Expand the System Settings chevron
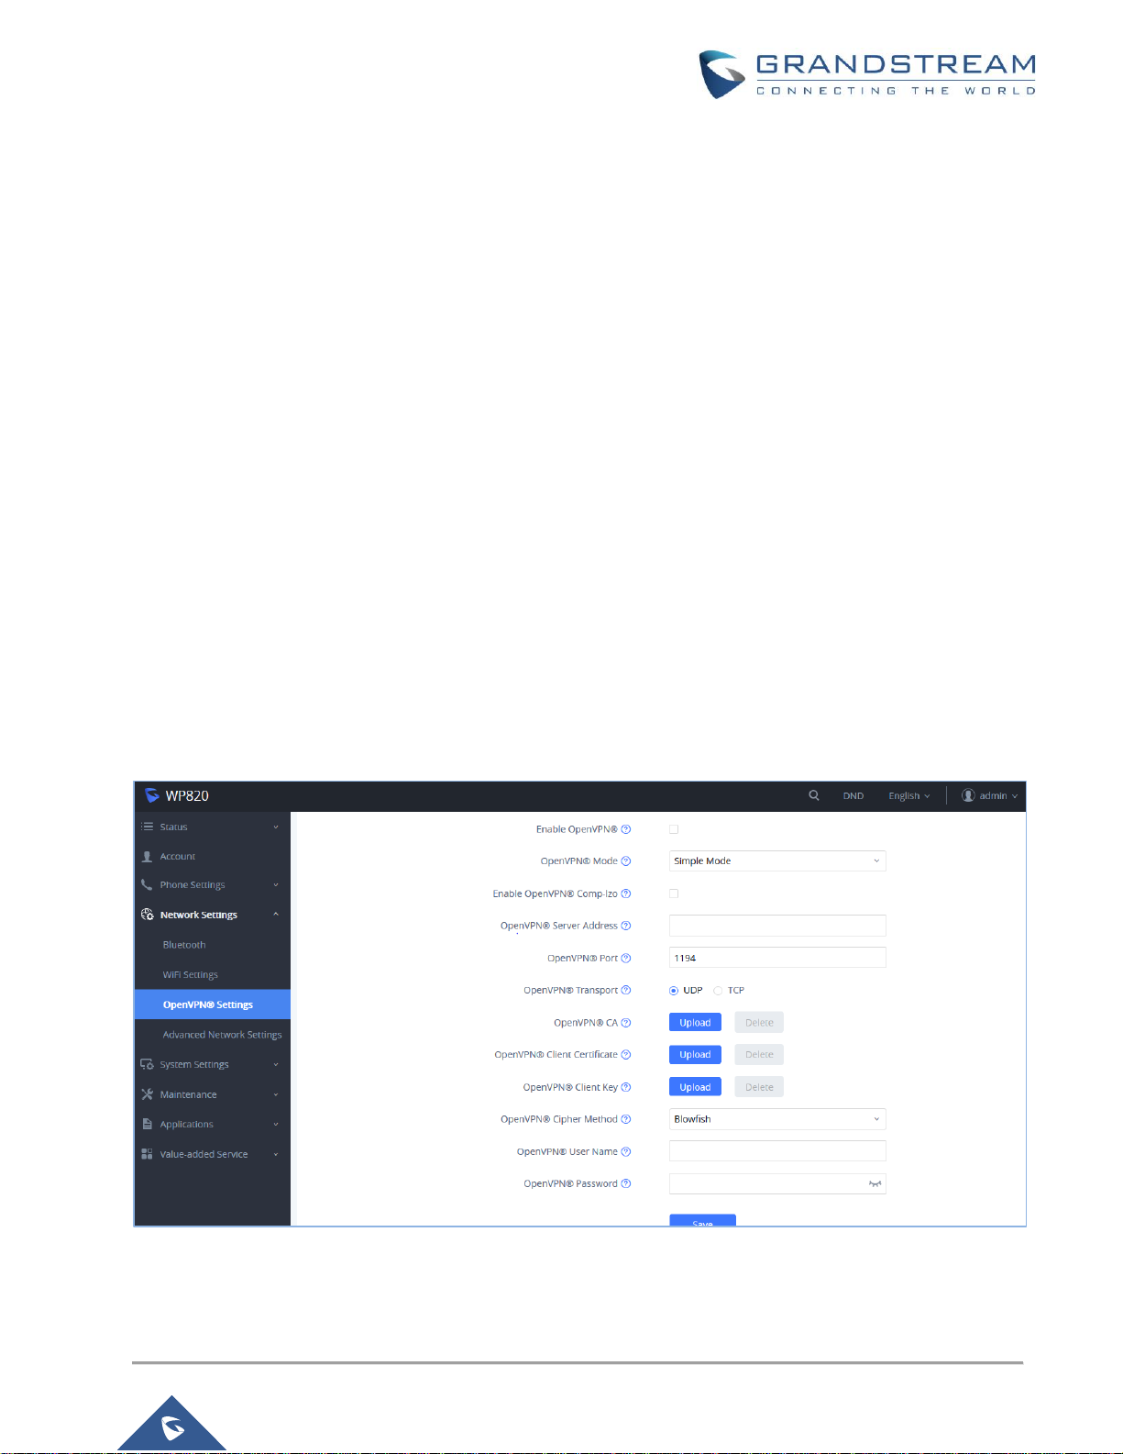Screen dimensions: 1123x1454 276,1065
